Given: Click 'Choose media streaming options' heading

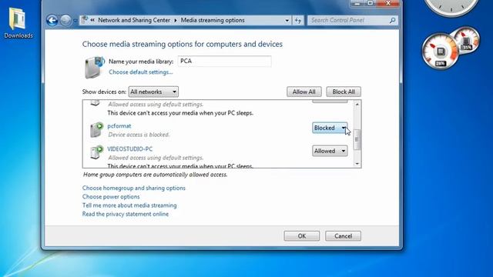Looking at the screenshot, I should coord(183,45).
